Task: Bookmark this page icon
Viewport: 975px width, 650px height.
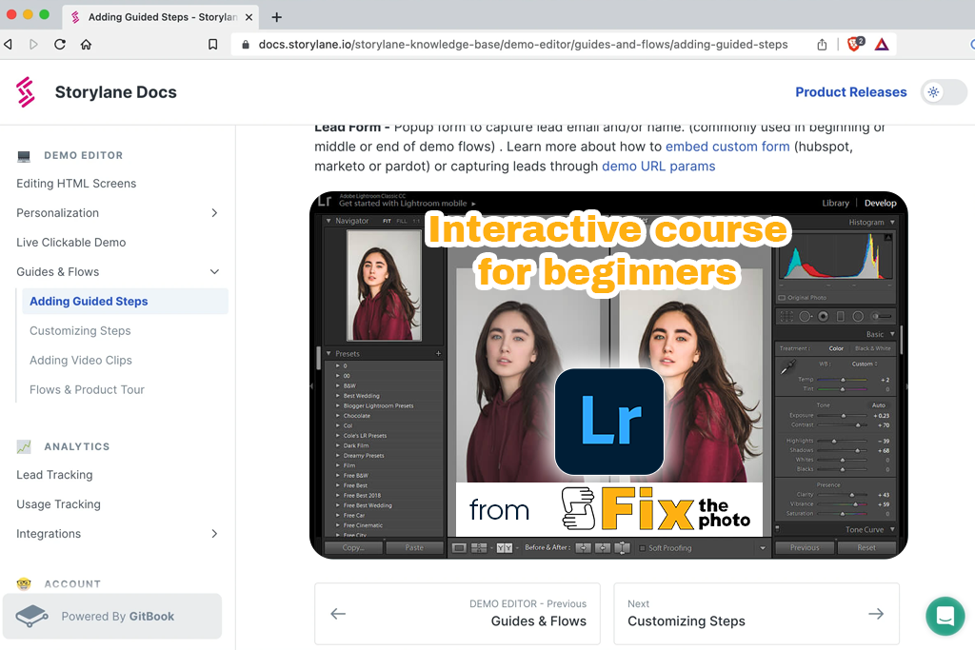Action: pyautogui.click(x=212, y=44)
